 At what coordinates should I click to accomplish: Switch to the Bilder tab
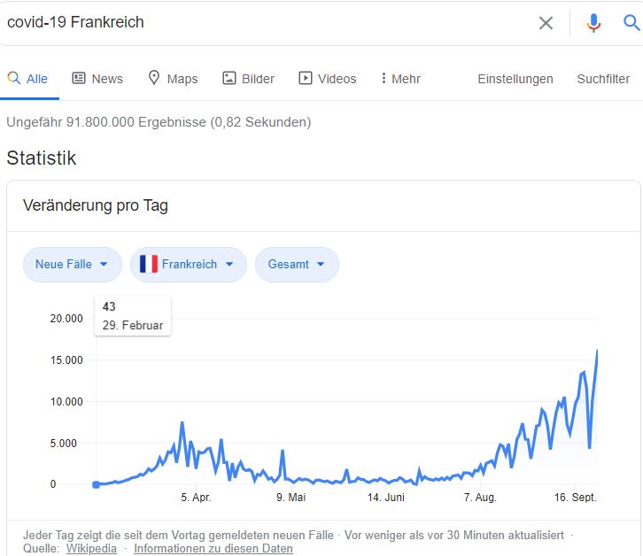(x=249, y=78)
